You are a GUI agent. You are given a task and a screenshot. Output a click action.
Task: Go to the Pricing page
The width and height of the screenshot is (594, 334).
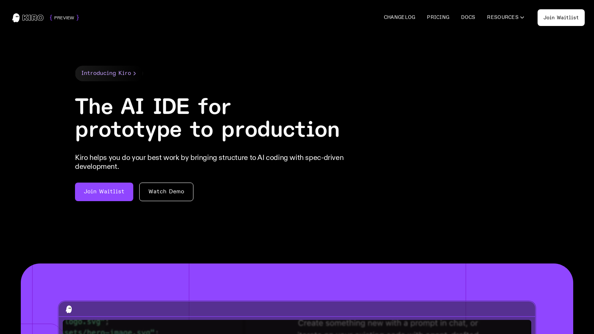(x=438, y=17)
